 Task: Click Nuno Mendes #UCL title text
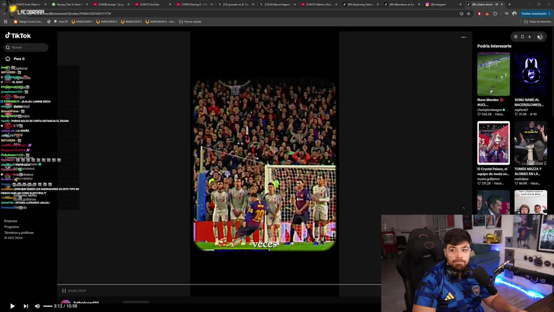(x=490, y=102)
